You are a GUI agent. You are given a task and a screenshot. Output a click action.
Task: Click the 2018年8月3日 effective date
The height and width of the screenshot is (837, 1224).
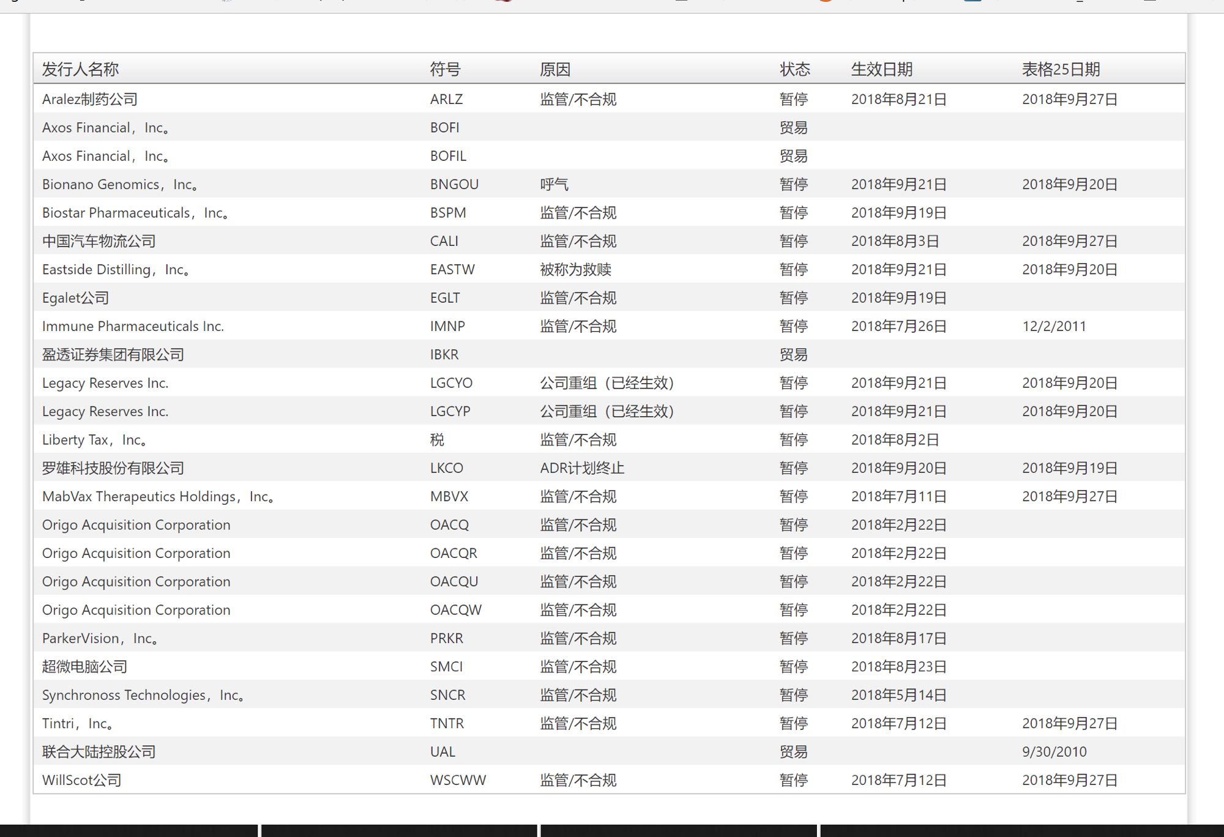coord(895,241)
